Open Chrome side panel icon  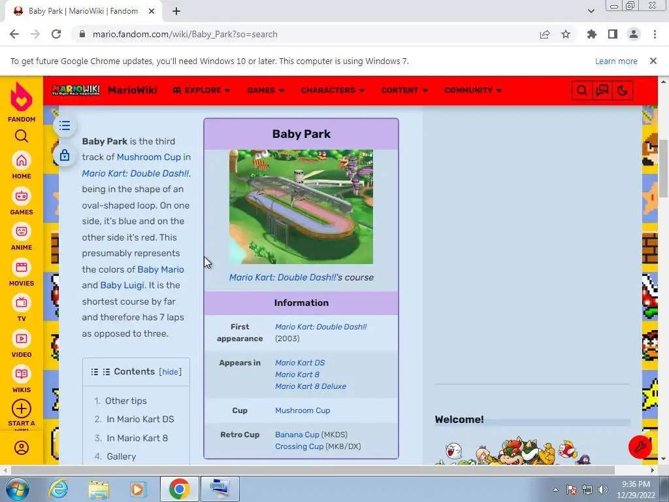613,34
